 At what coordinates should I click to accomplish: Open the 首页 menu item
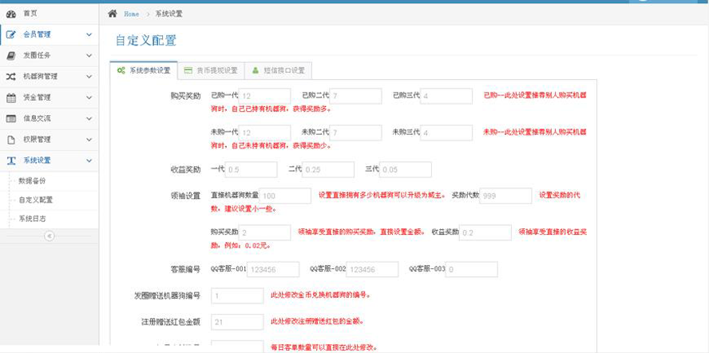[x=50, y=14]
